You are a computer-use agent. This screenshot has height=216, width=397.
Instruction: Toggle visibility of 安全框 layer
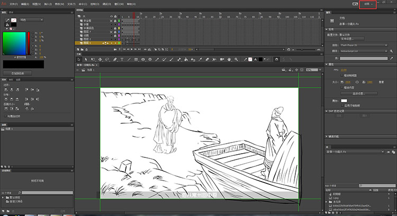pos(111,21)
